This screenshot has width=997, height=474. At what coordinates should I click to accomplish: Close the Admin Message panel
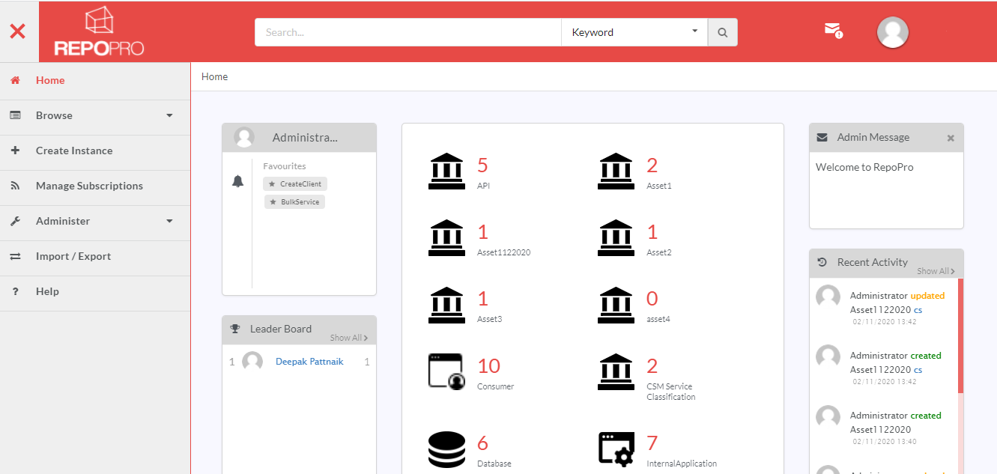coord(951,138)
